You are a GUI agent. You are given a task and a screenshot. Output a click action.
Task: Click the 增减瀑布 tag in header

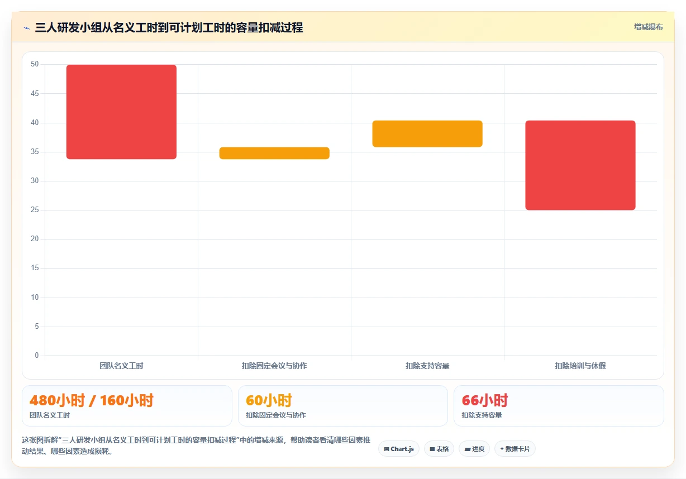648,27
